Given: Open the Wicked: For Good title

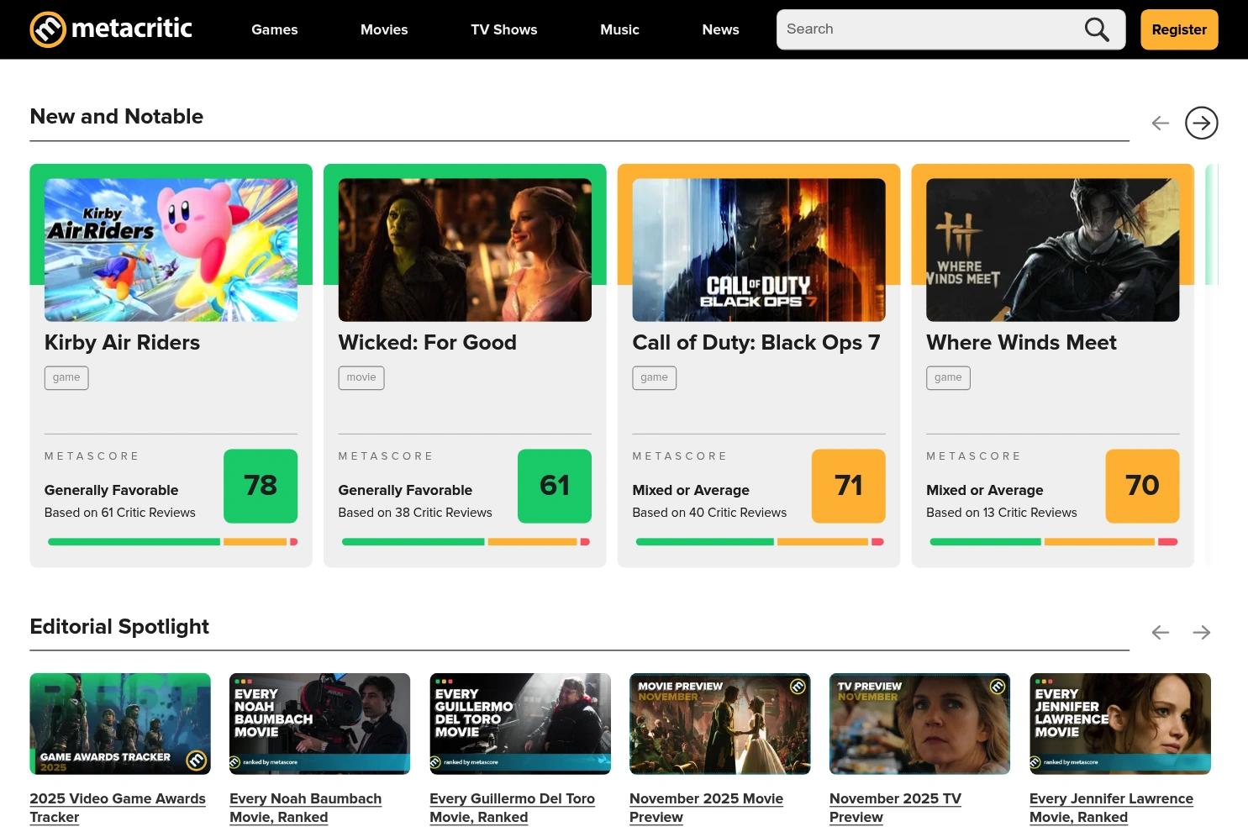Looking at the screenshot, I should click(x=427, y=343).
